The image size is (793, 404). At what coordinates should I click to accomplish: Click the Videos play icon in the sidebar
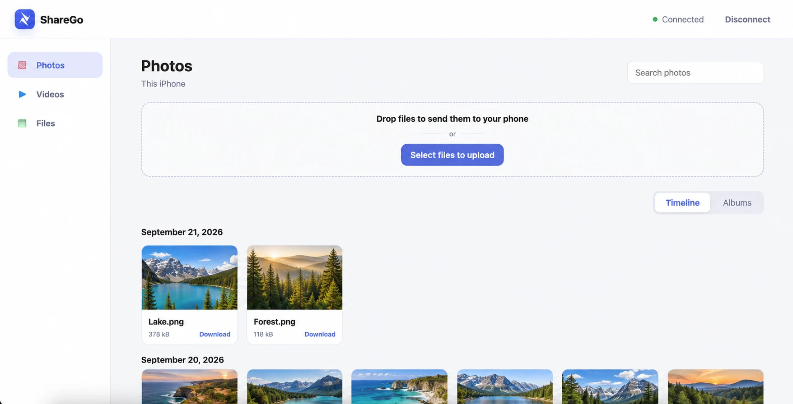pos(22,94)
